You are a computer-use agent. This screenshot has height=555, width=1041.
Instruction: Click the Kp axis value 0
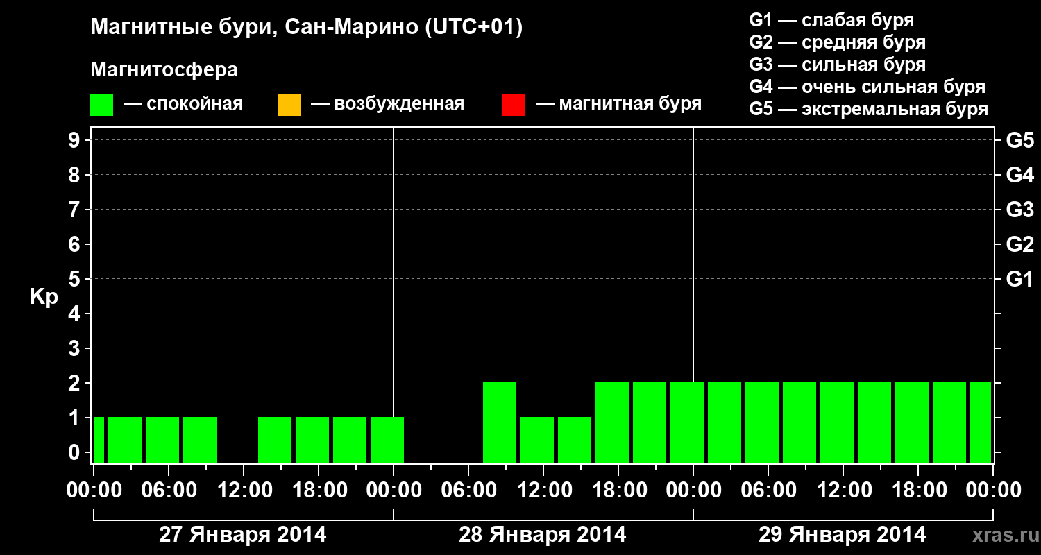click(x=76, y=452)
